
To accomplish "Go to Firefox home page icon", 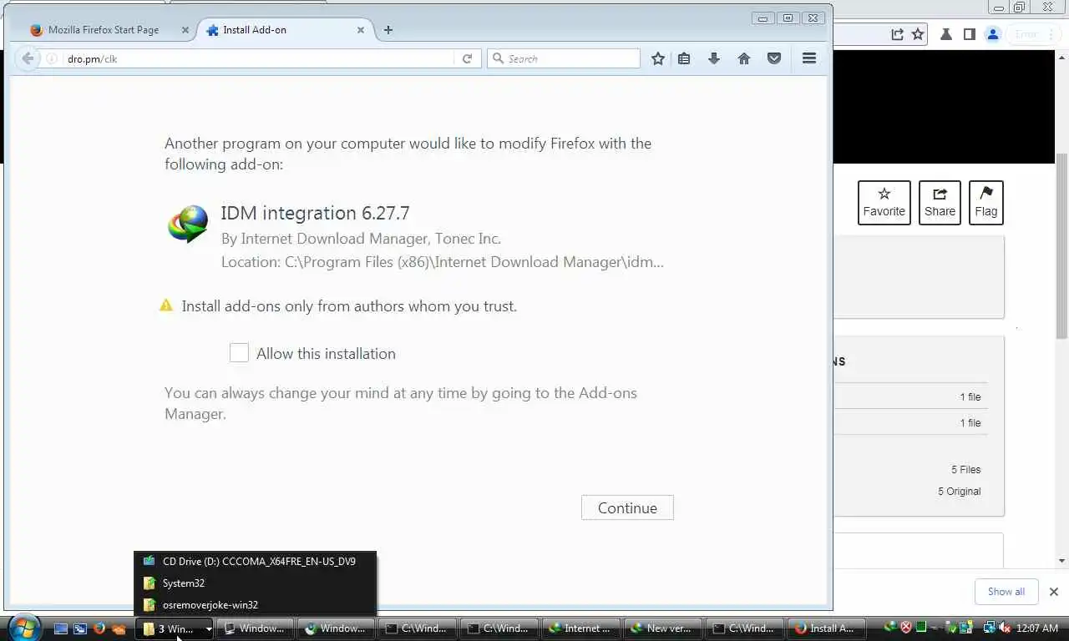I will coord(744,58).
